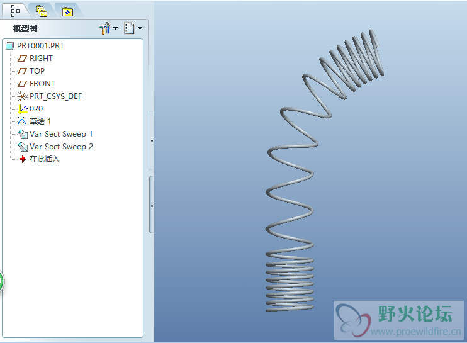Click the Var Sect Sweep 1 icon
This screenshot has height=343, width=467.
point(23,134)
